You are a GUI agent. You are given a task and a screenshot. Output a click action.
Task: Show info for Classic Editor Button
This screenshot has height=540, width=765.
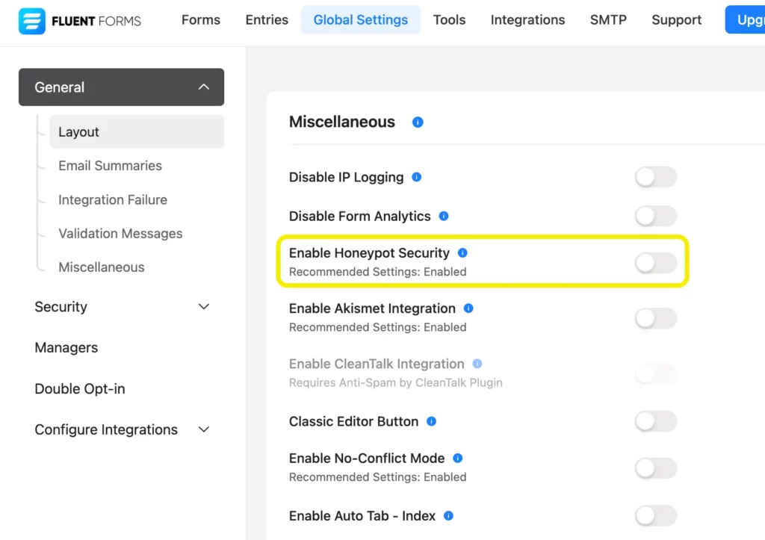(x=431, y=421)
